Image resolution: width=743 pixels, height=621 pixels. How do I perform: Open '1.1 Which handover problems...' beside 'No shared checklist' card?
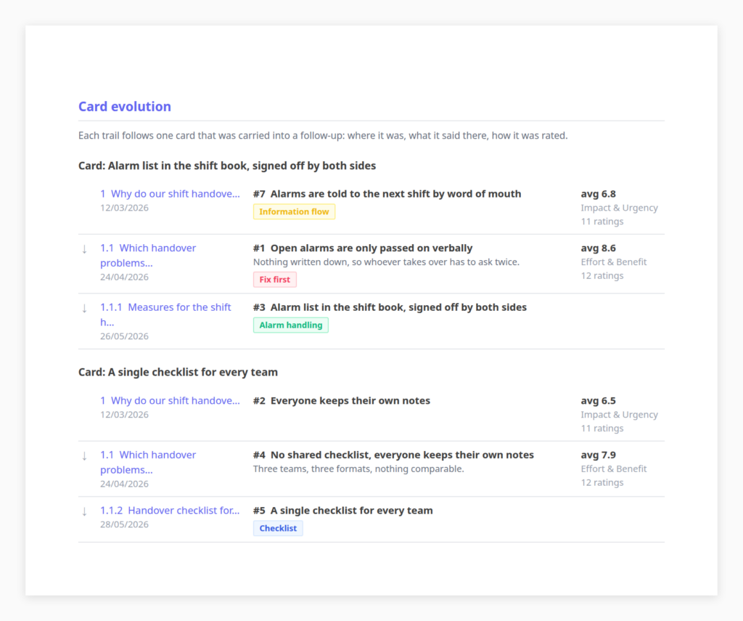coord(148,462)
